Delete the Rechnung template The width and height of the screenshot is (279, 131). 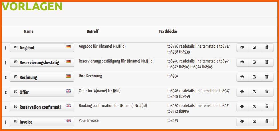[x=267, y=77]
